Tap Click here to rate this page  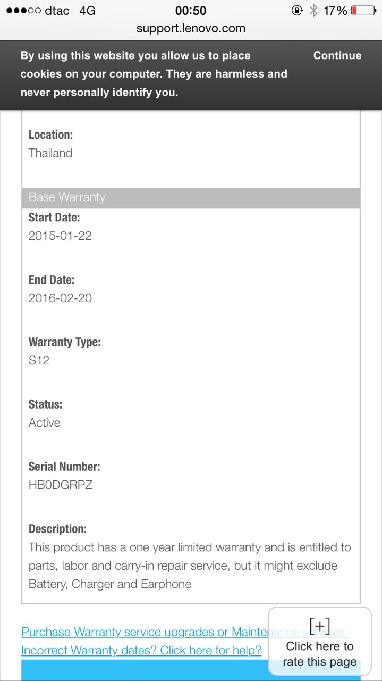319,654
